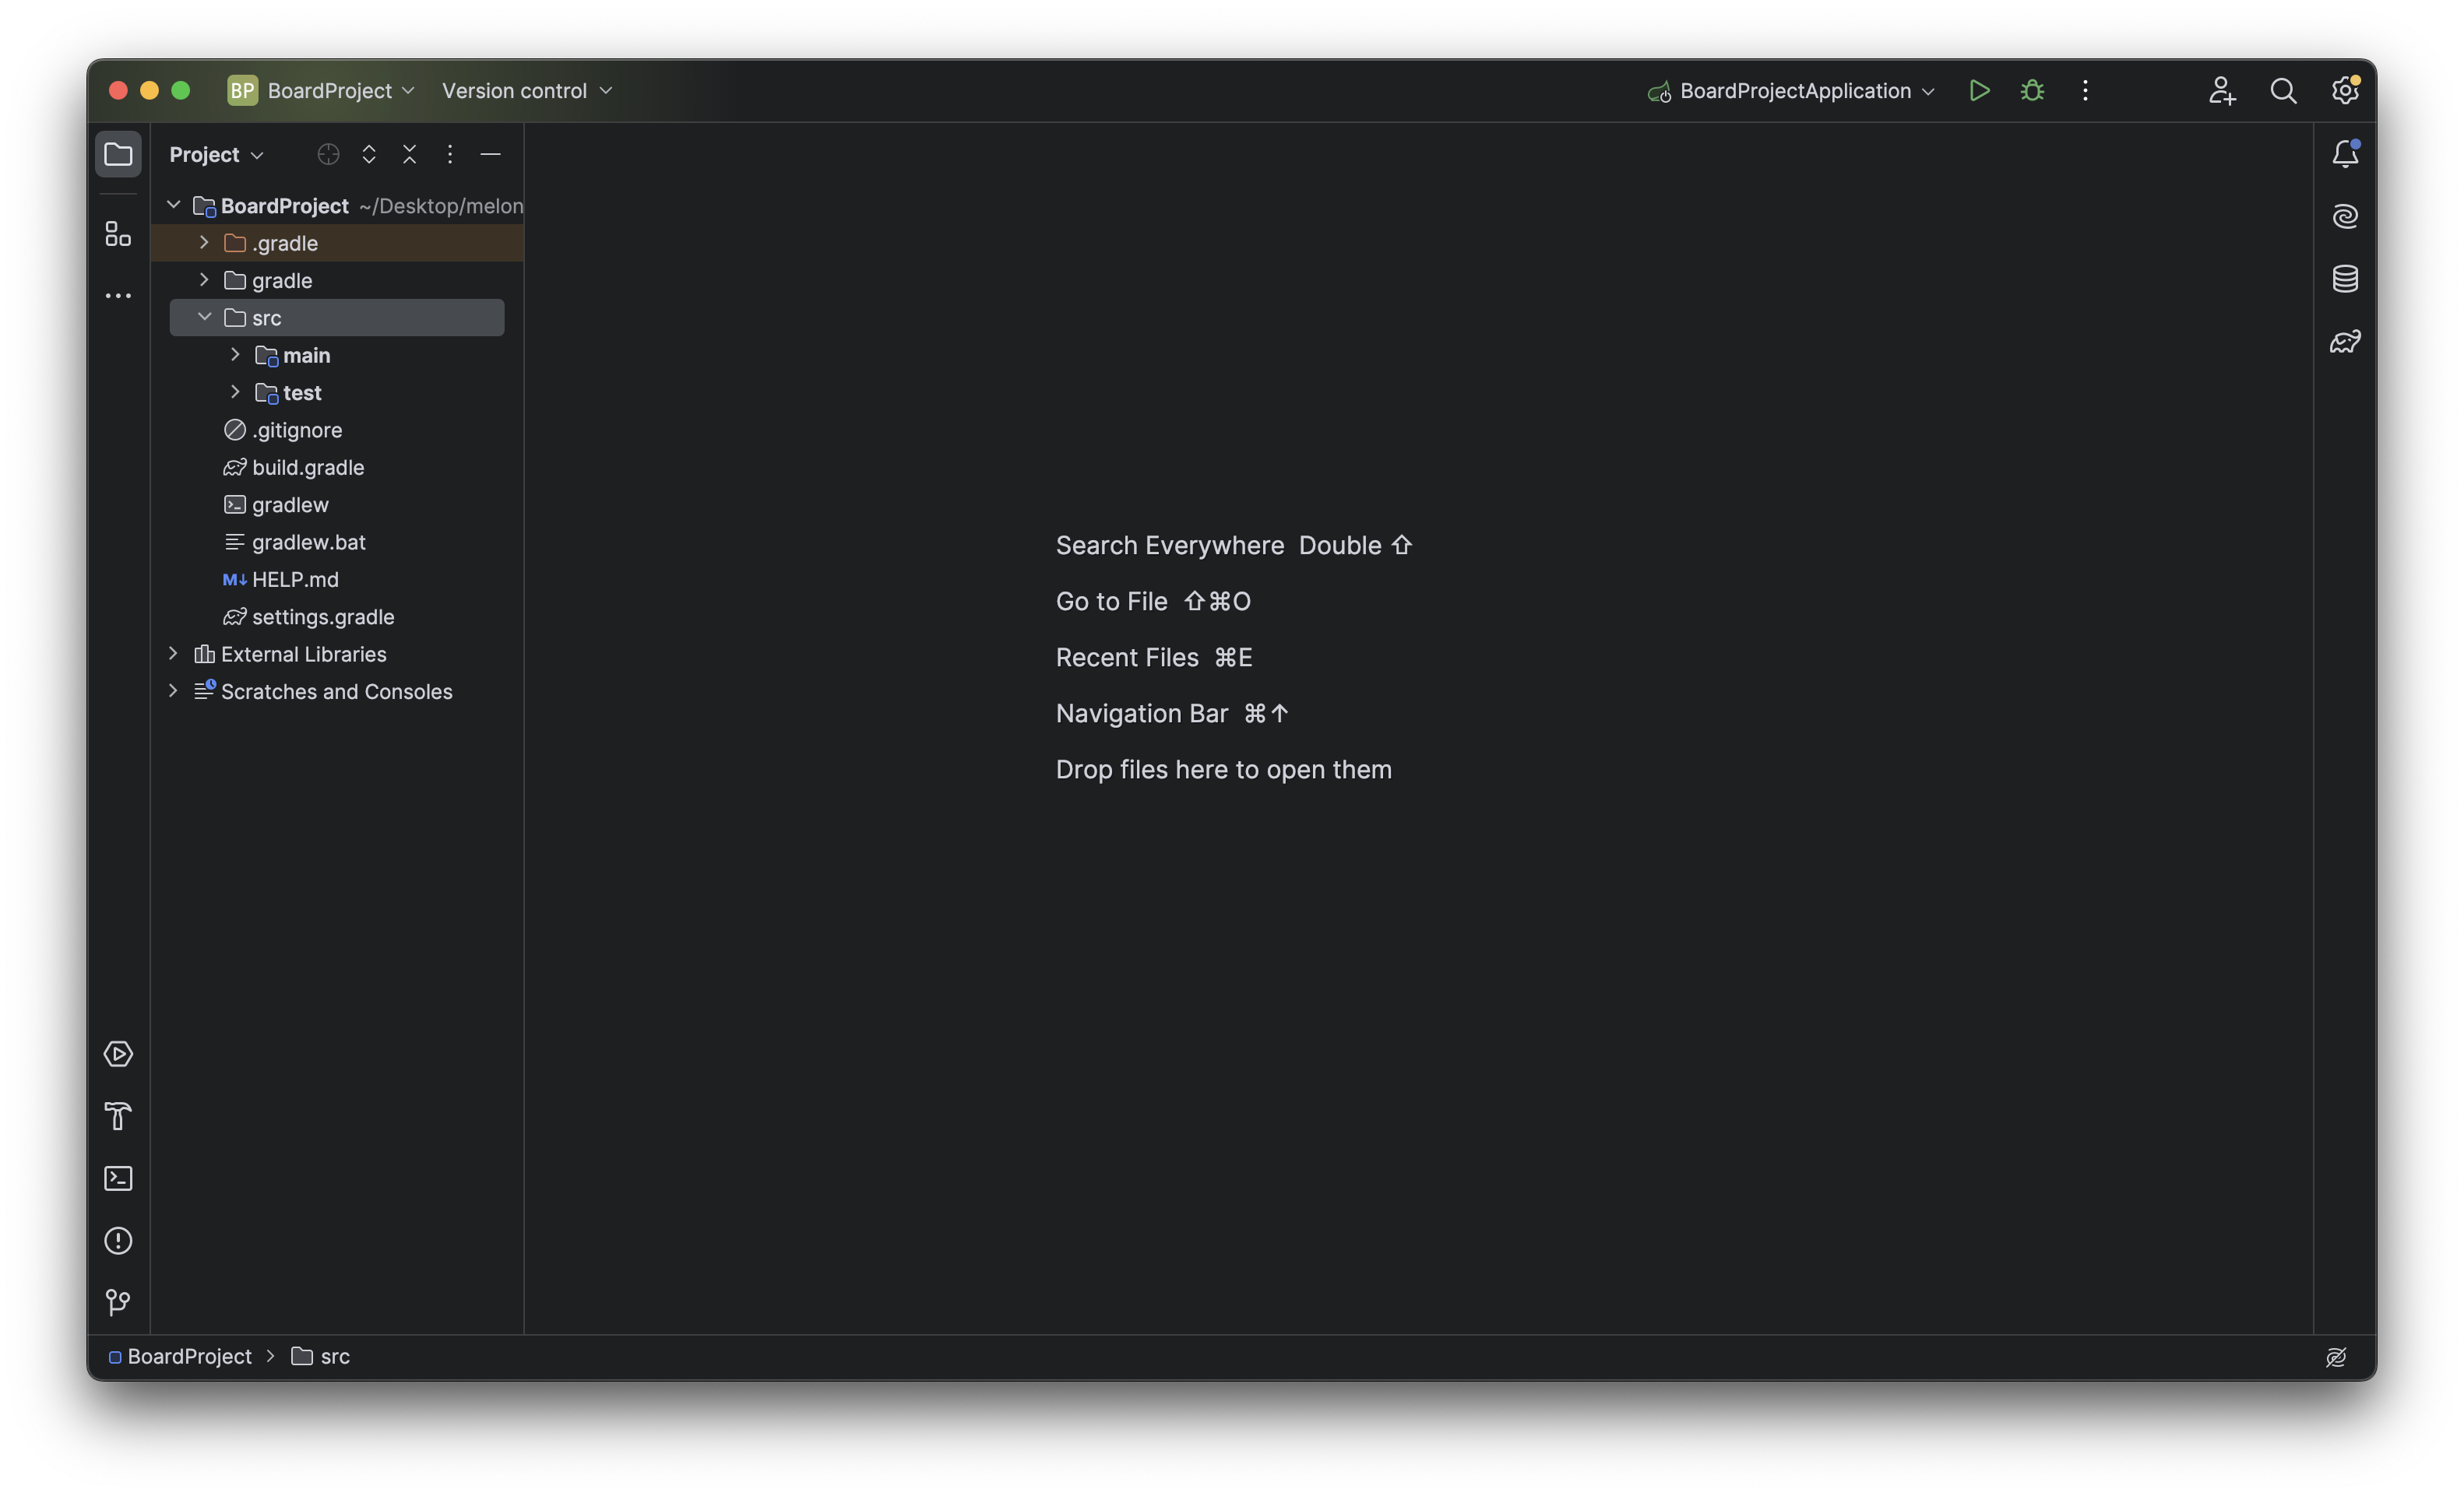Click the Run BoardProjectApplication play button
The height and width of the screenshot is (1496, 2464).
pos(1979,91)
